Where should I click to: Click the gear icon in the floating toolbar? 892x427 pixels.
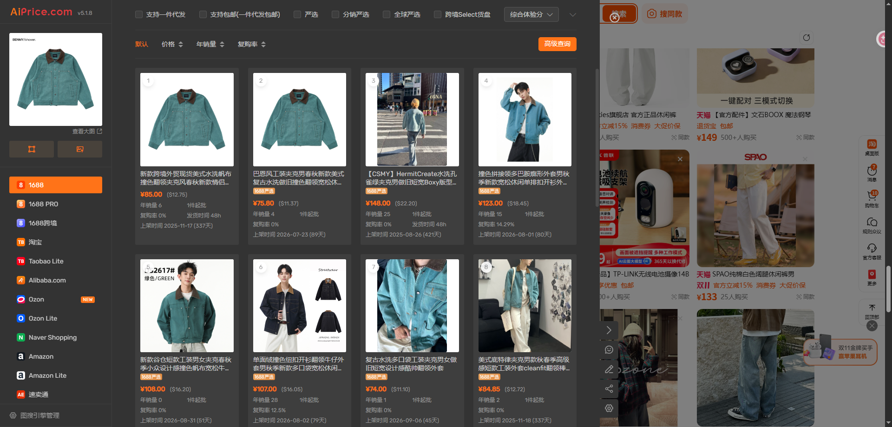tap(609, 408)
